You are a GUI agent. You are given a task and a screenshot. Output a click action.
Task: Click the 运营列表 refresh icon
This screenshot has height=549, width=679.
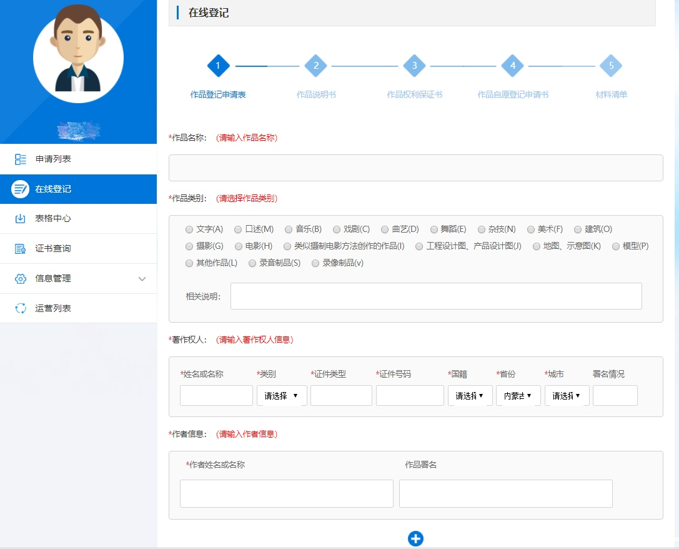tap(21, 308)
